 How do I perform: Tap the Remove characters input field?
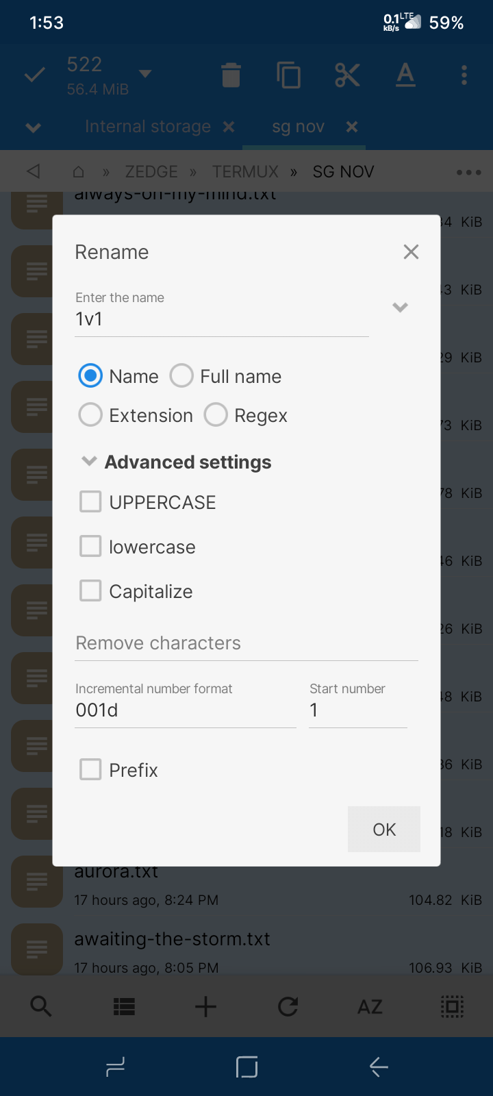[246, 643]
